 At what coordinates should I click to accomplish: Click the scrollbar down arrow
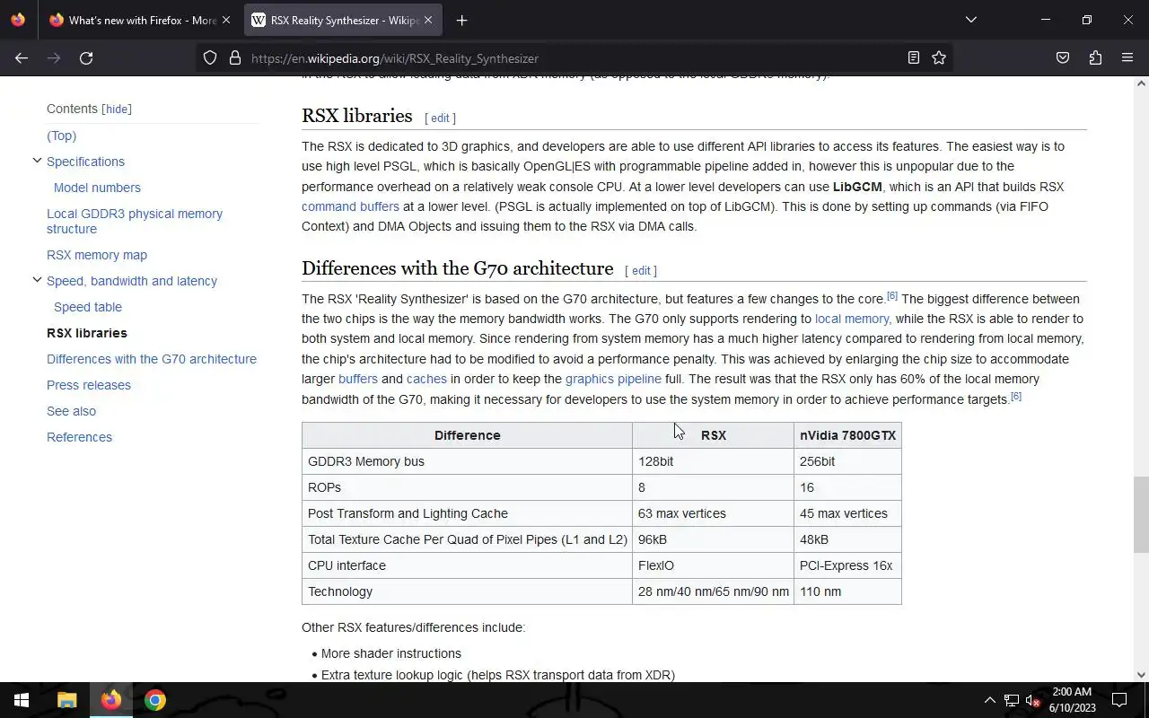click(x=1141, y=675)
